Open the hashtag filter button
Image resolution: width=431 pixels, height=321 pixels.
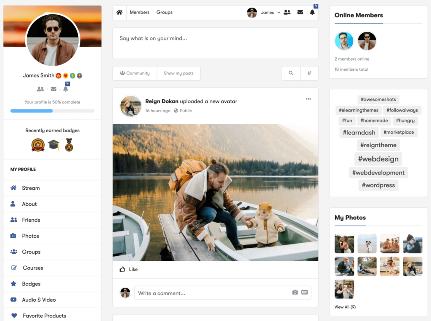[309, 73]
